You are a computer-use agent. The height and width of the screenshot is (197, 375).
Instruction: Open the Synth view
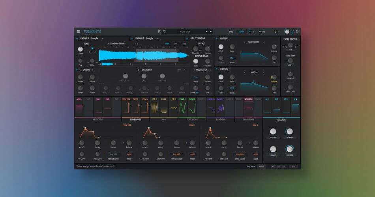click(242, 32)
